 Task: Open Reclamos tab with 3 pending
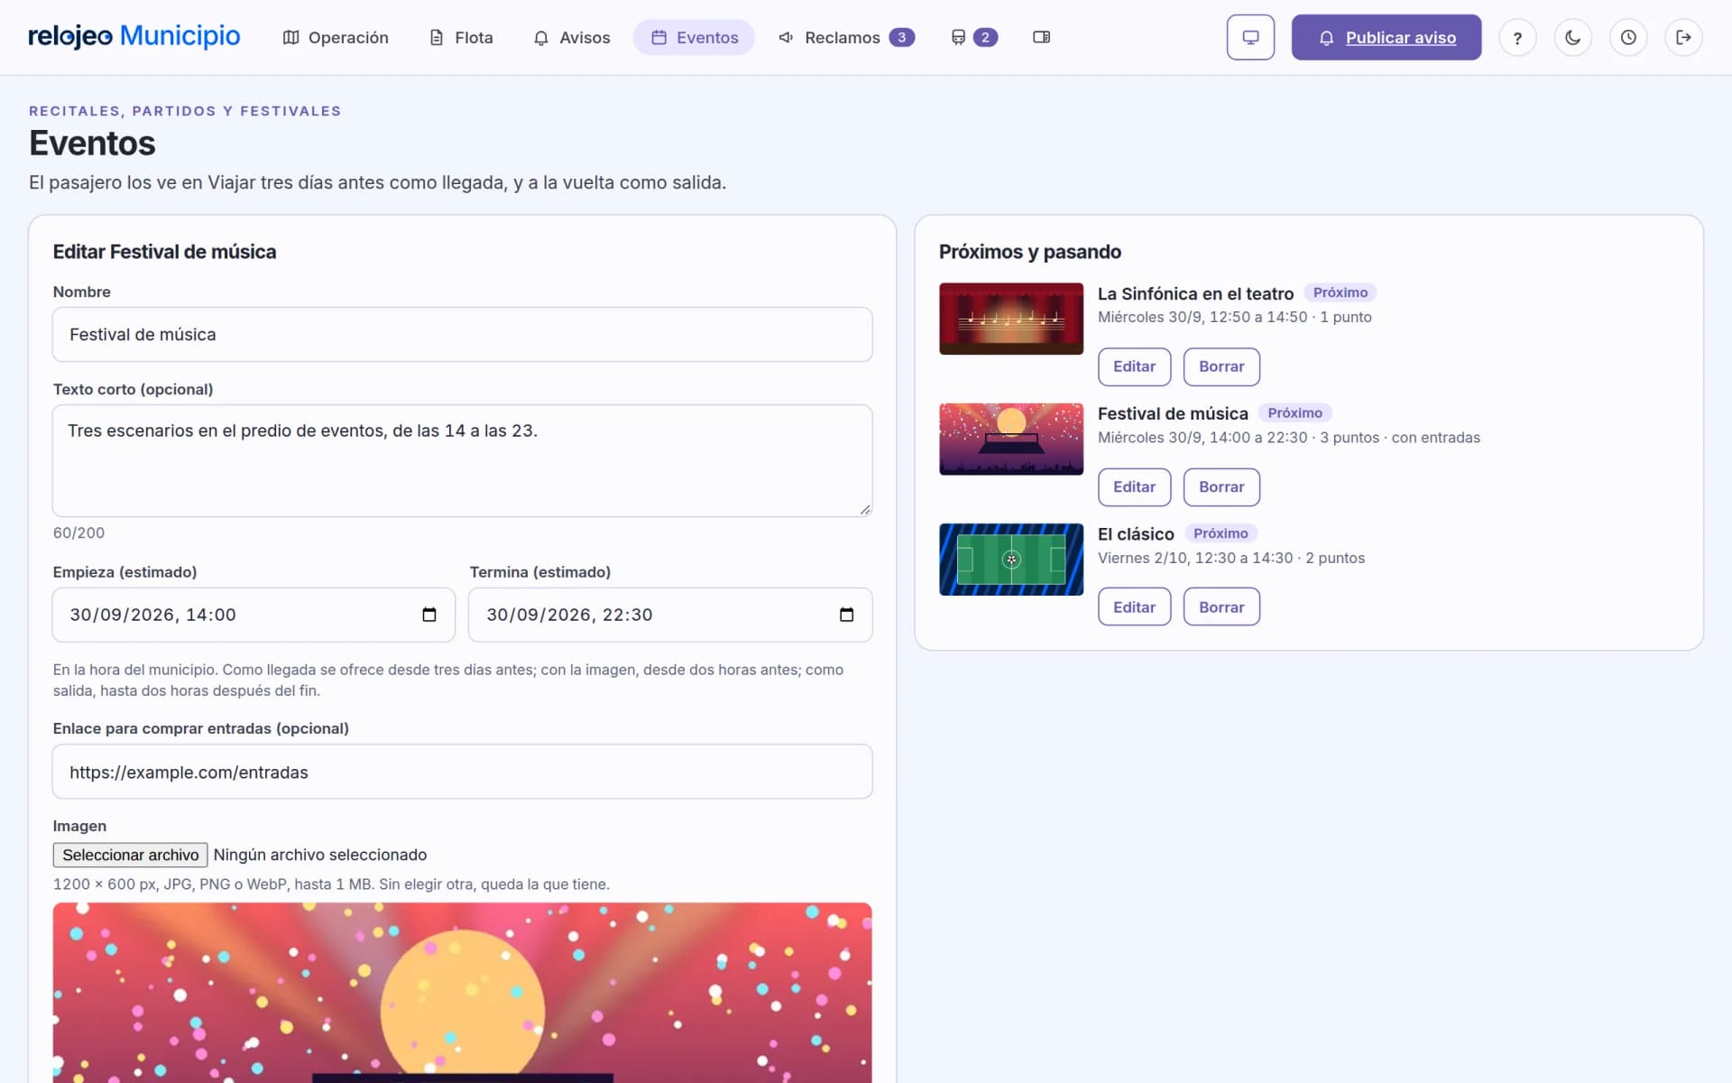coord(846,37)
